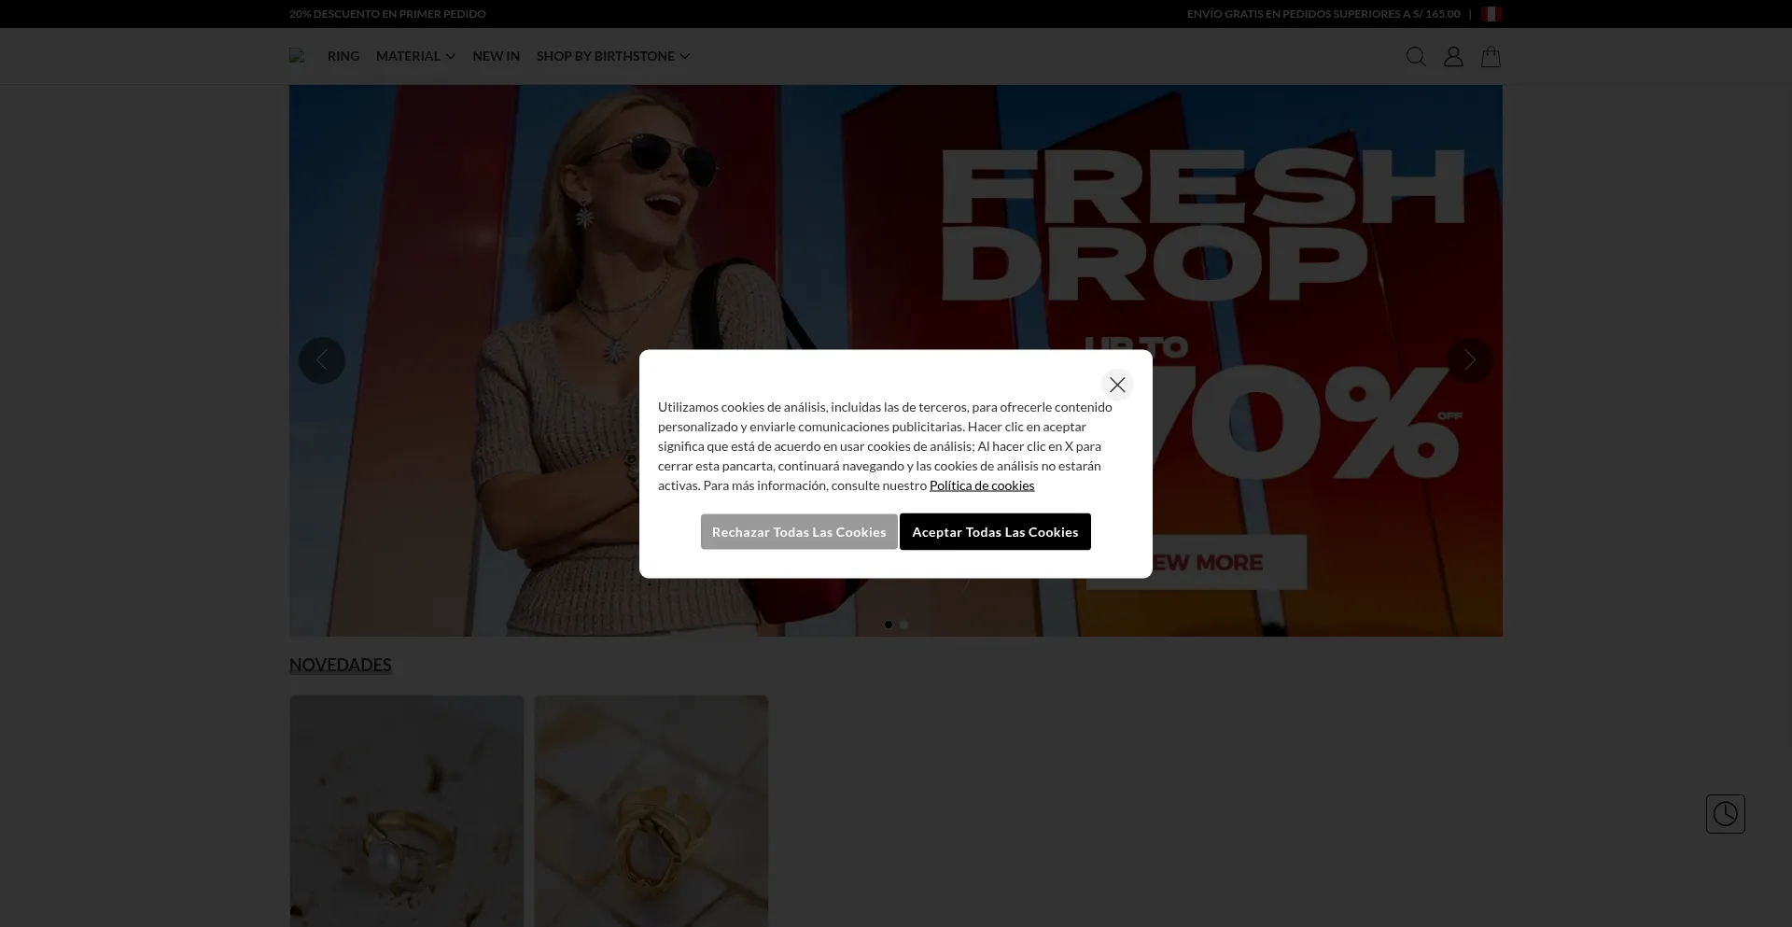Open the Política de cookies link
Screen dimensions: 1792x927
982,485
